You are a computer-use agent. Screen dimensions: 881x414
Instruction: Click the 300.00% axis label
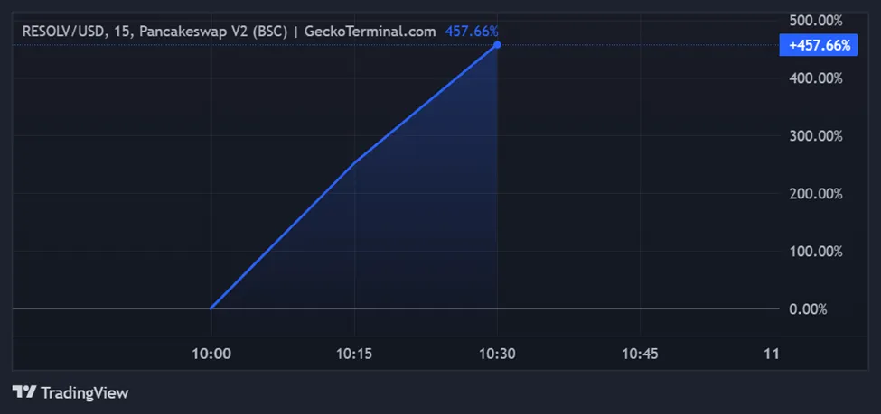pos(814,136)
